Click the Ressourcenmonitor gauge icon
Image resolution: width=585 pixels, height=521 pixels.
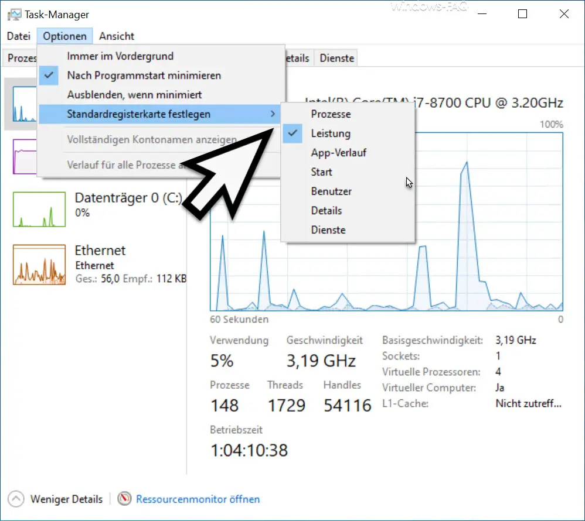124,499
